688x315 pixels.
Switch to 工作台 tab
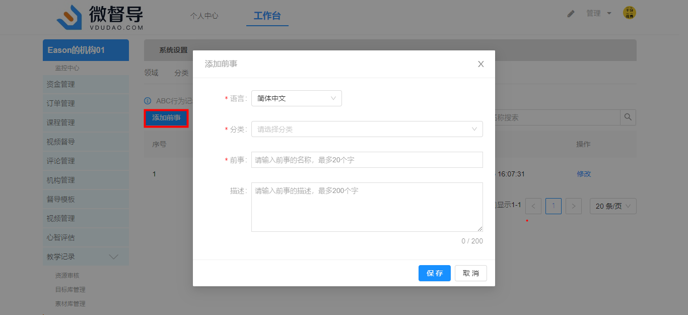pyautogui.click(x=267, y=16)
